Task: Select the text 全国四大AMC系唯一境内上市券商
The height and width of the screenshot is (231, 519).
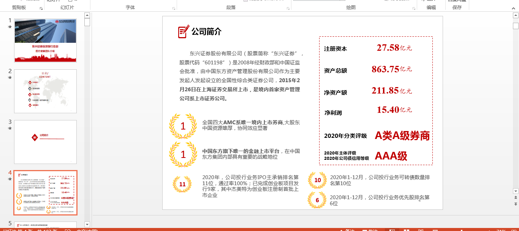Action: coord(243,122)
